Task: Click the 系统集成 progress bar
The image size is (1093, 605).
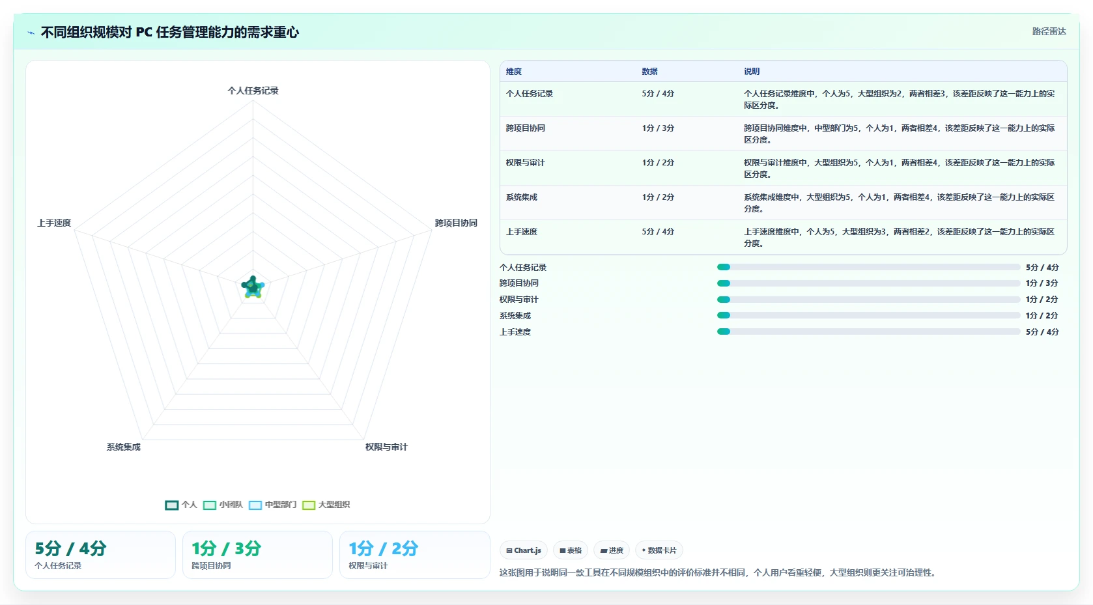Action: (x=868, y=315)
